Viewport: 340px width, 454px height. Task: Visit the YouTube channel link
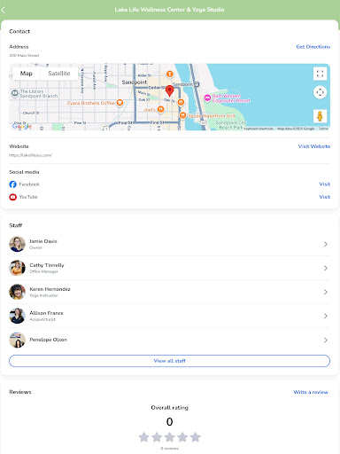[325, 197]
